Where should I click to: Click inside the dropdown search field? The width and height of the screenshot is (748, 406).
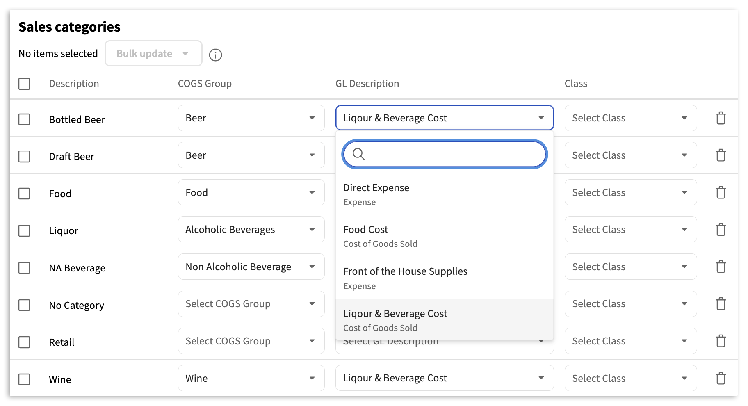point(445,155)
